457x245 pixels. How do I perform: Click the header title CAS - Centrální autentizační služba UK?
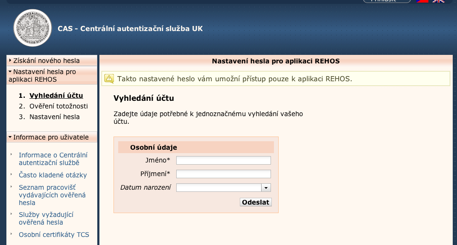tap(130, 28)
